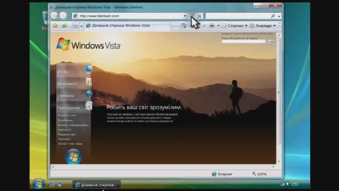Click the Партнери sidebar link
This screenshot has width=339, height=191.
click(64, 139)
